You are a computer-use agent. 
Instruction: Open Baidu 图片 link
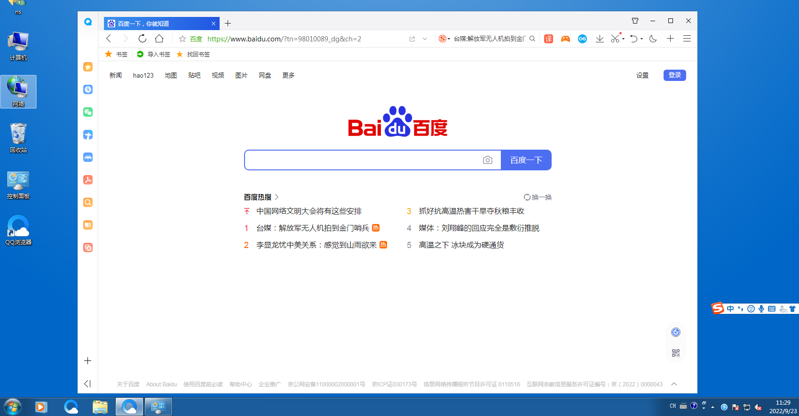coord(241,75)
